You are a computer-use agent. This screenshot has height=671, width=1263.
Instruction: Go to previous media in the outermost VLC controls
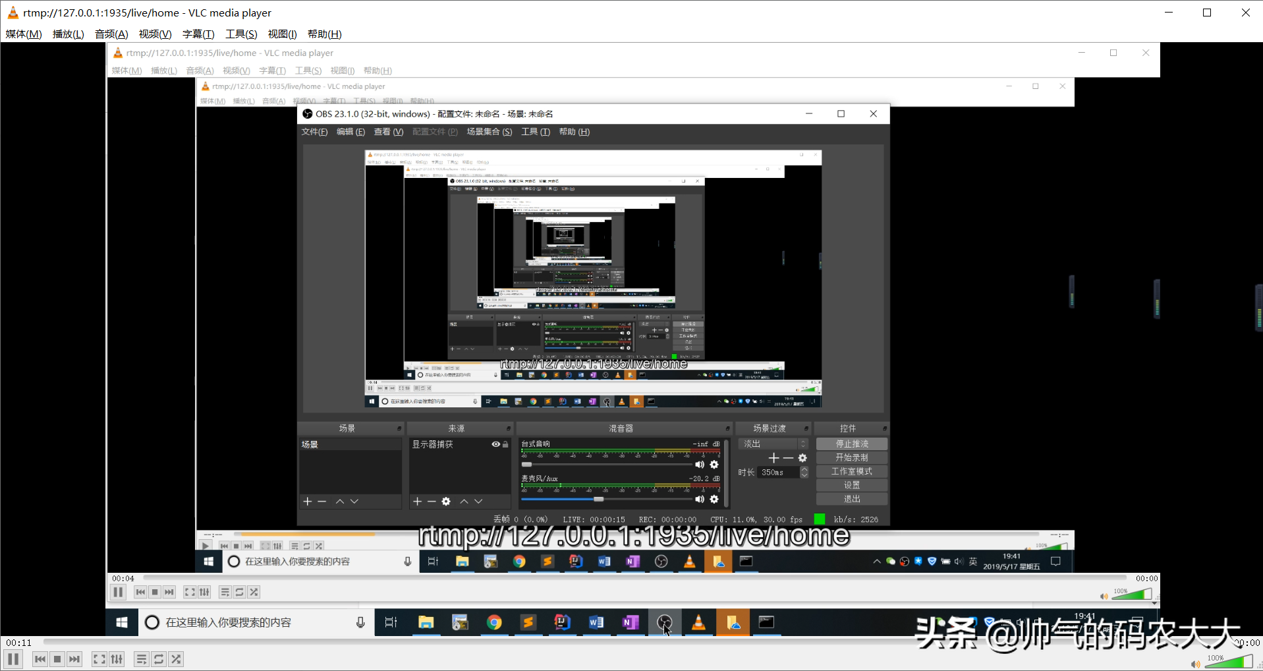click(x=40, y=659)
